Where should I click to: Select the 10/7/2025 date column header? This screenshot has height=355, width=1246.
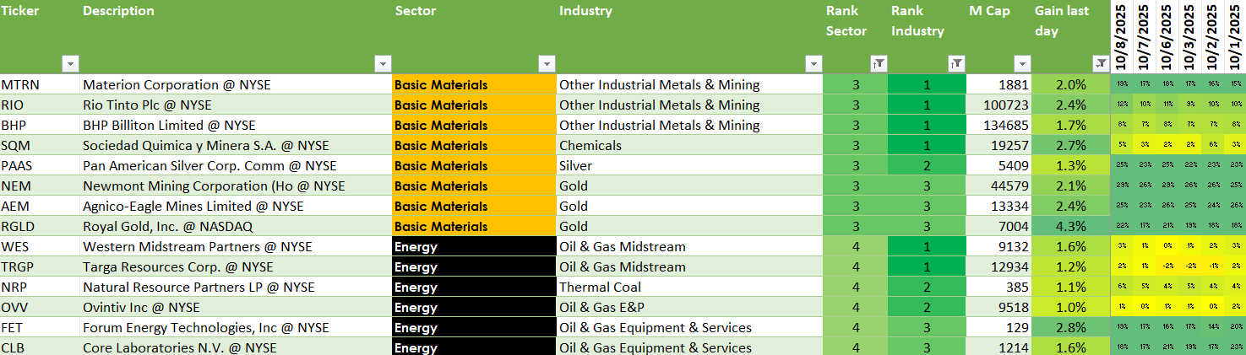click(x=1145, y=37)
